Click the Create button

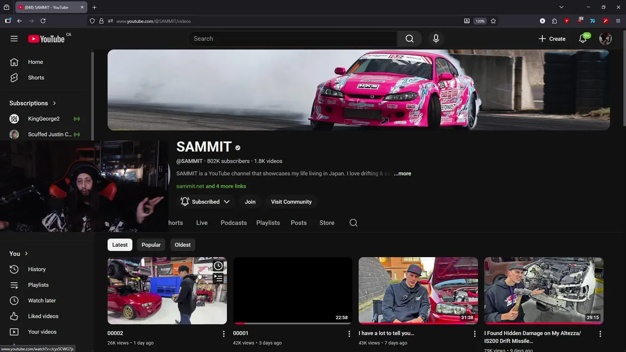point(552,39)
